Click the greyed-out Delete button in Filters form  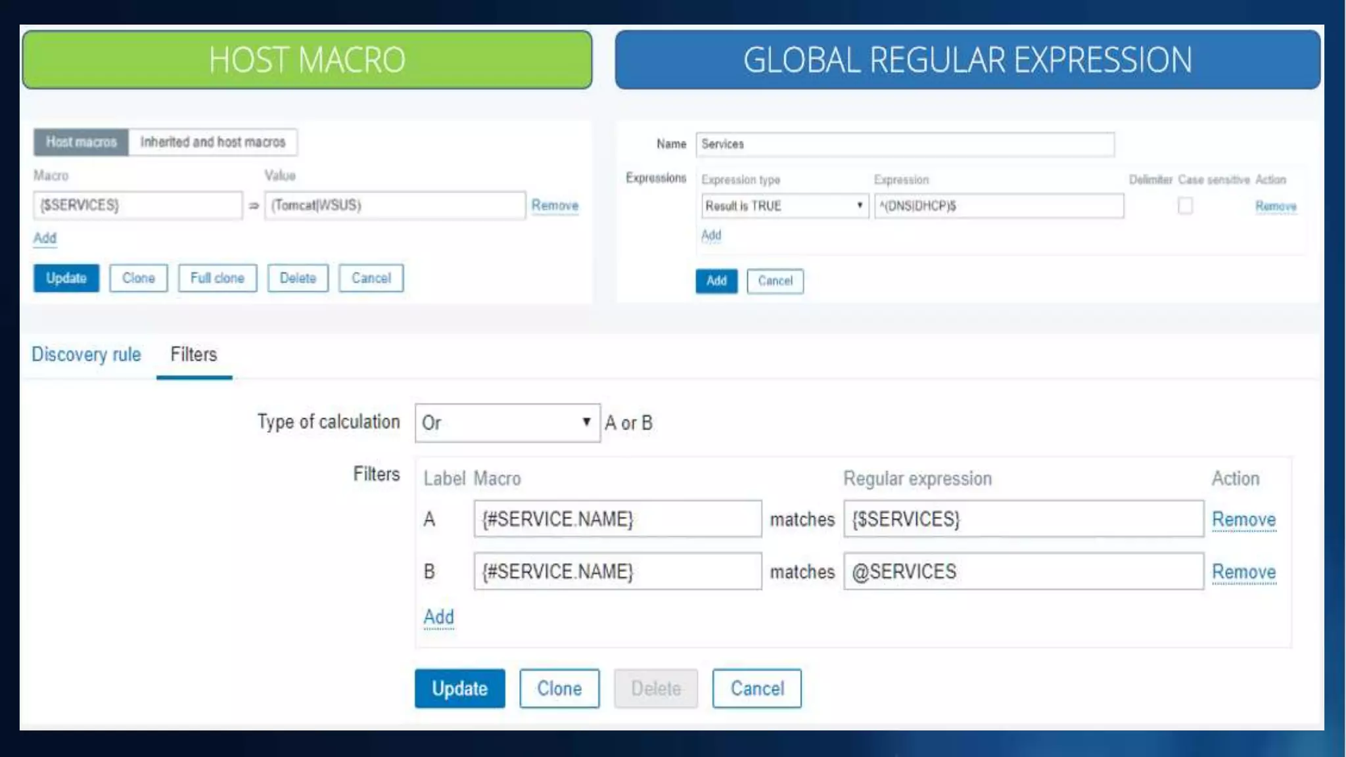(656, 689)
